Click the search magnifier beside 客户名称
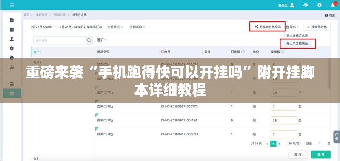This screenshot has height=161, width=340. click(x=89, y=40)
